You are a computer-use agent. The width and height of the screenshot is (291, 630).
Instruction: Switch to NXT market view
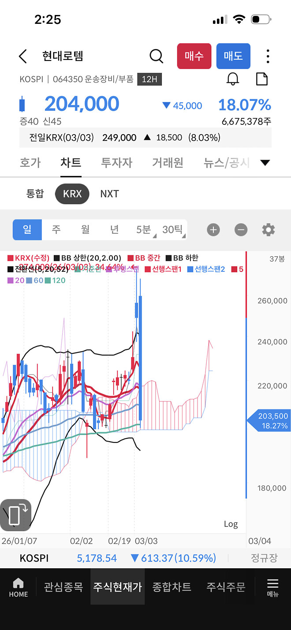pyautogui.click(x=109, y=194)
